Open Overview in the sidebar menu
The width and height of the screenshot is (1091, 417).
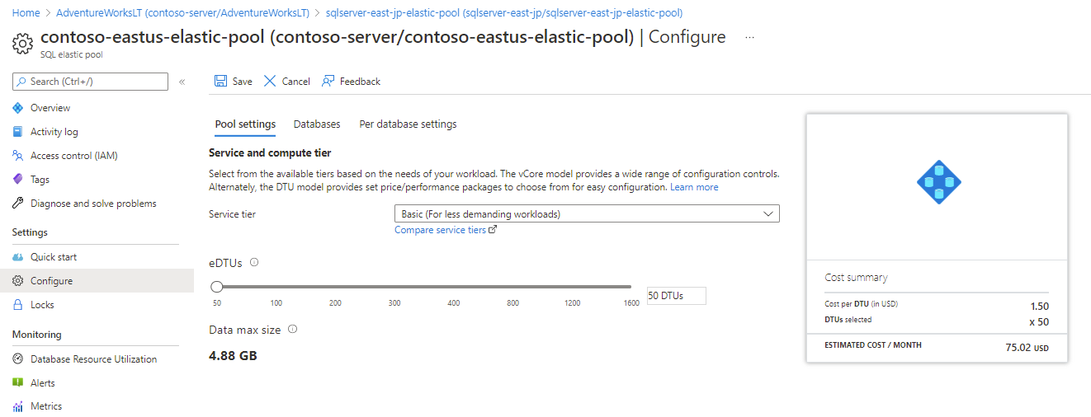pos(50,108)
